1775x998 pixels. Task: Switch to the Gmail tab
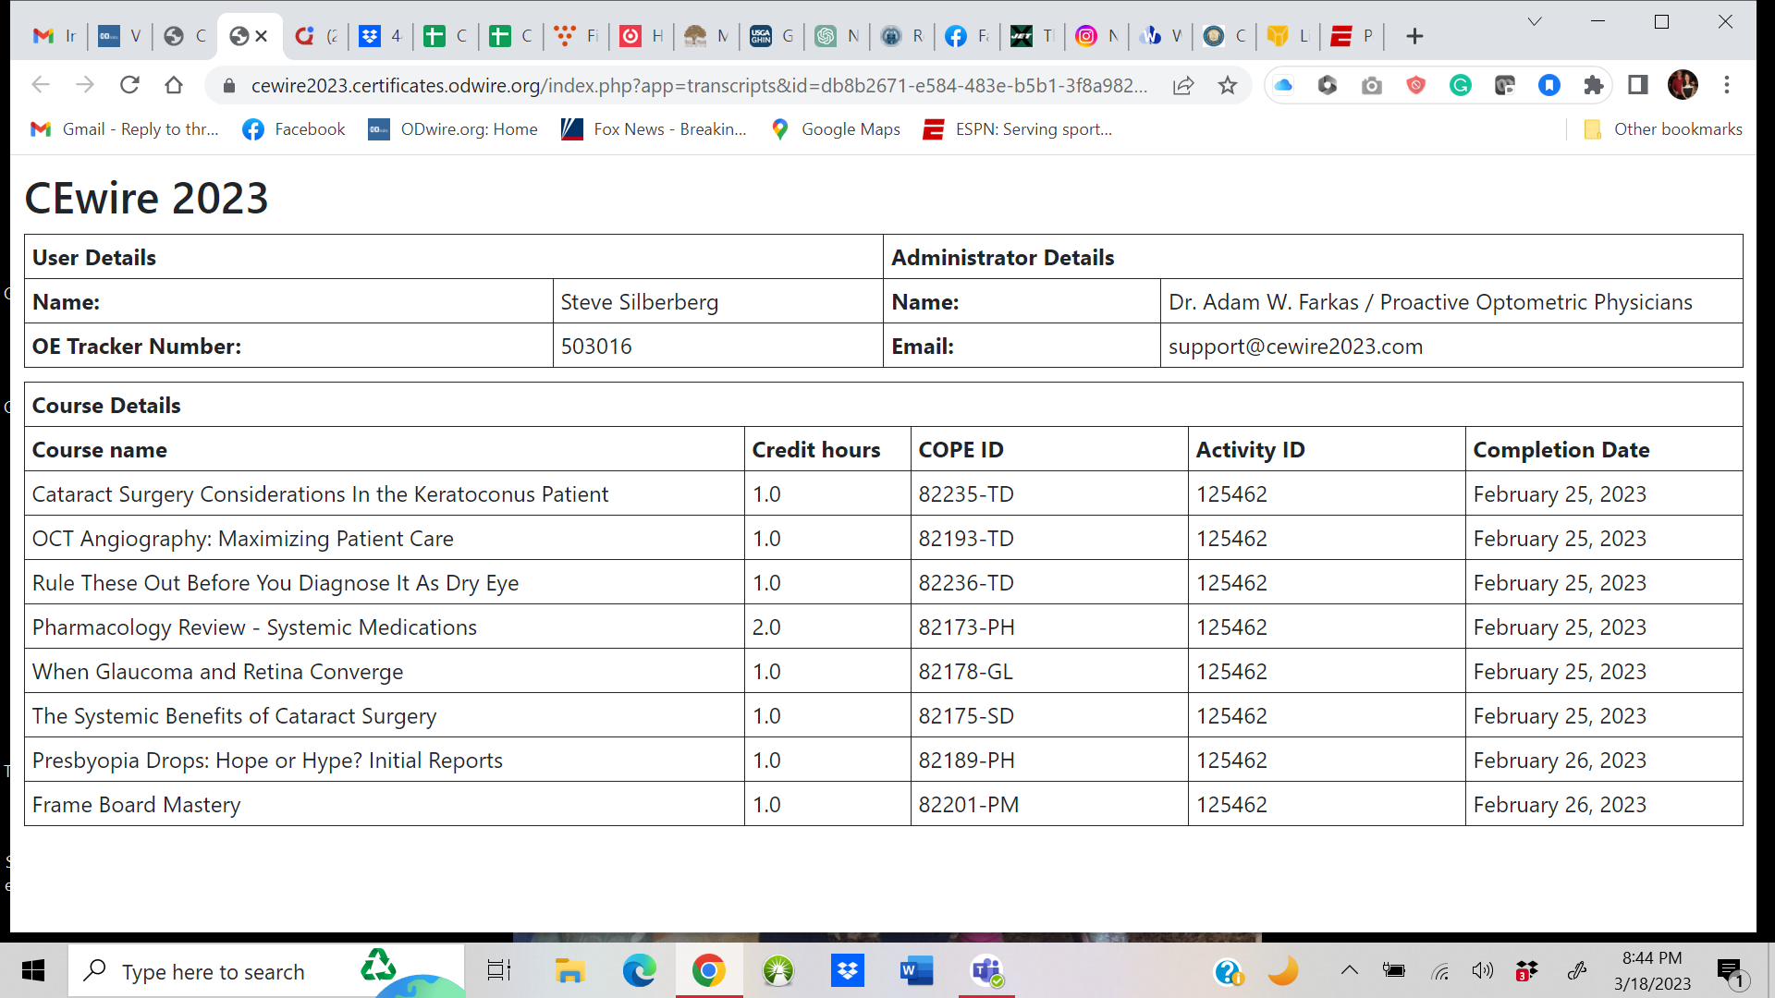(54, 36)
